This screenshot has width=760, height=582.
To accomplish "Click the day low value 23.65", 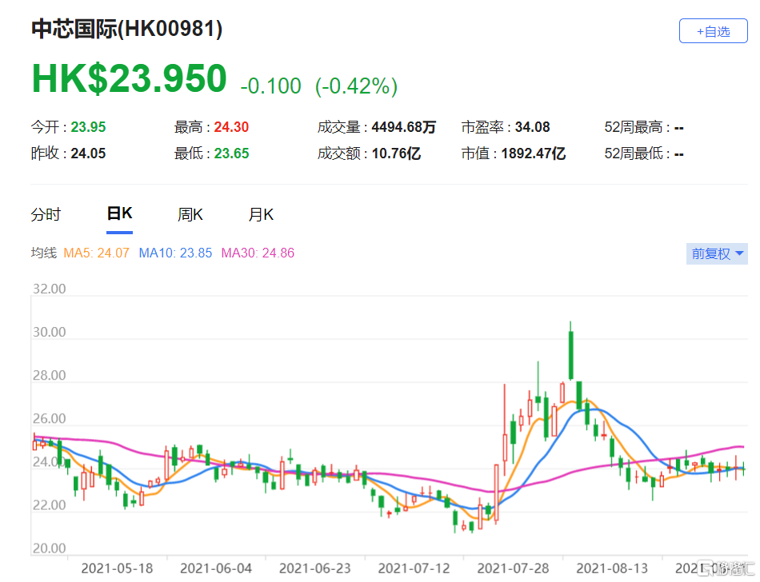I will coord(232,153).
